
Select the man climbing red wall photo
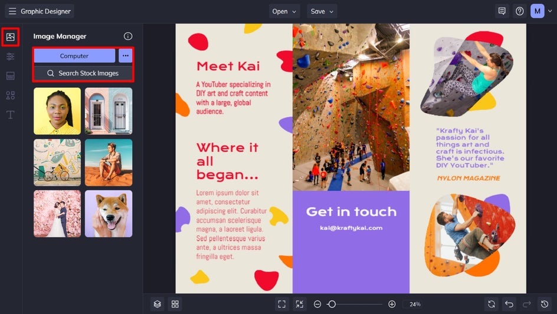coord(469,234)
